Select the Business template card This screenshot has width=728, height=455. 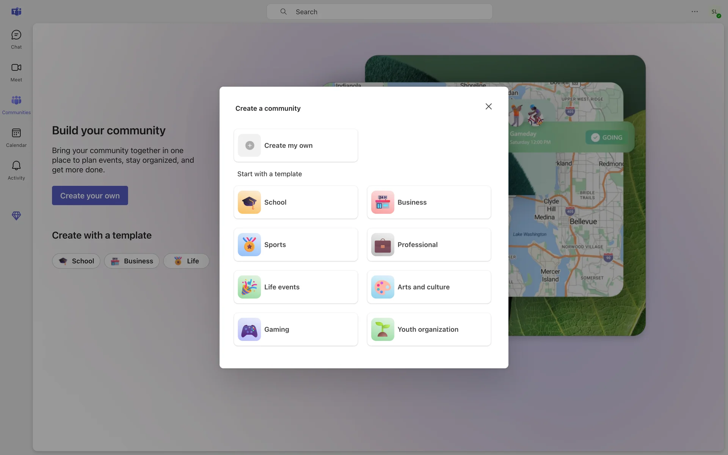(x=429, y=202)
